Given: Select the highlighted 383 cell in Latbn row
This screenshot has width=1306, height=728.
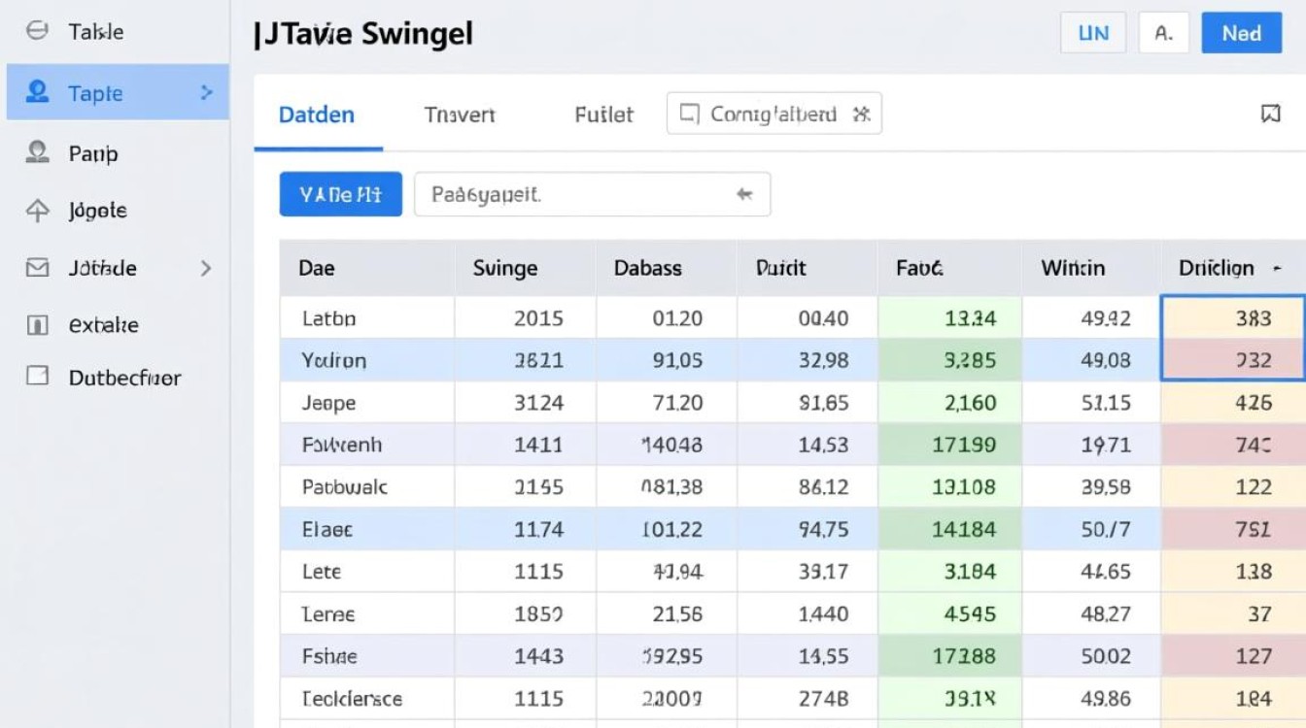Looking at the screenshot, I should click(x=1232, y=317).
